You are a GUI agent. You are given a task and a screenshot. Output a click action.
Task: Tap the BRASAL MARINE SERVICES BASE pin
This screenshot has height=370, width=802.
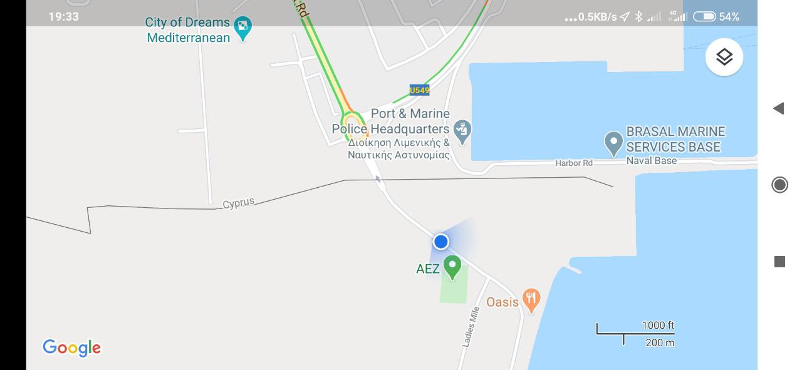point(613,144)
